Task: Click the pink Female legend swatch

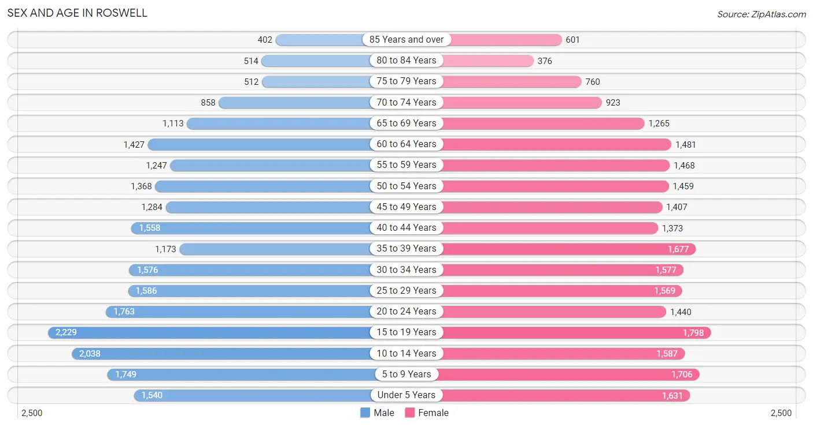Action: (410, 413)
